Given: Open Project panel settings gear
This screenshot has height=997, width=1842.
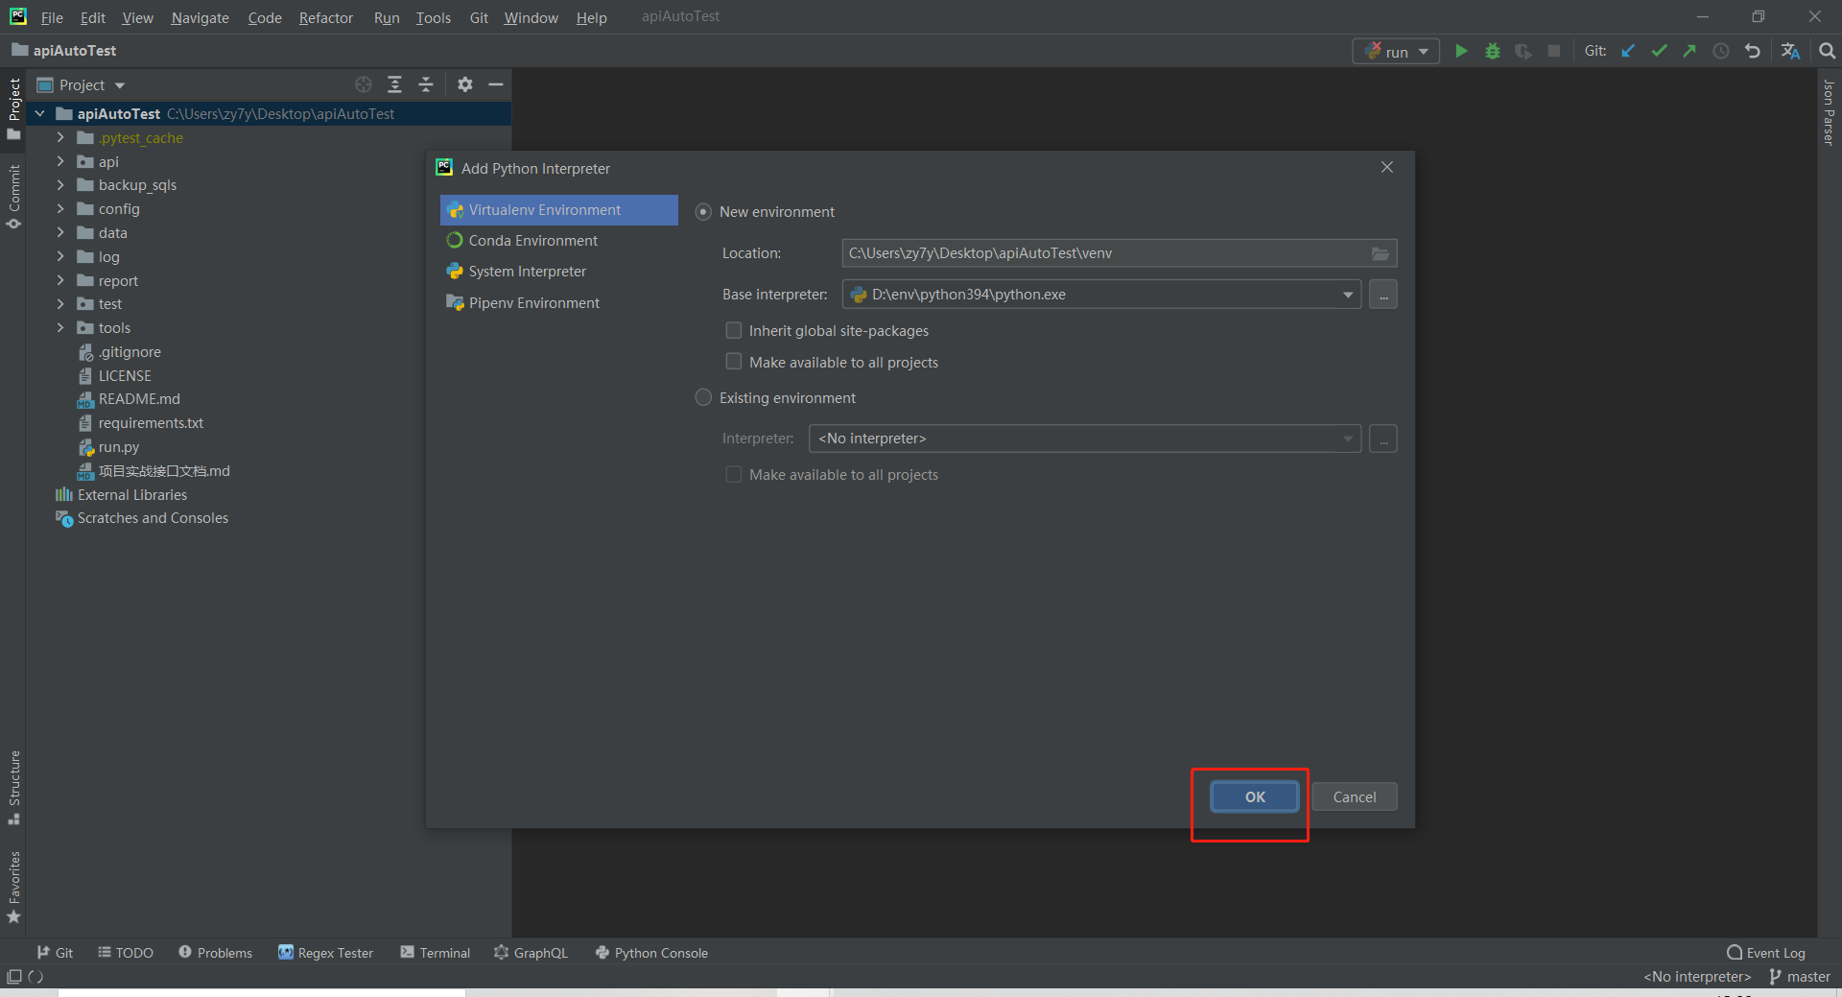Looking at the screenshot, I should tap(465, 84).
